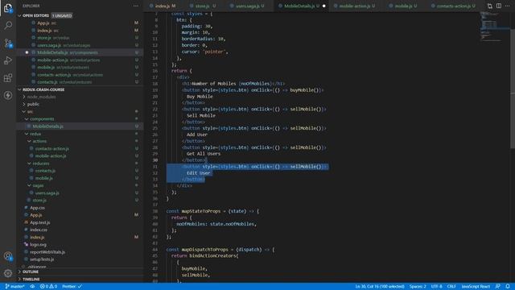This screenshot has width=515, height=290.
Task: Open the Source Control view
Action: click(8, 43)
